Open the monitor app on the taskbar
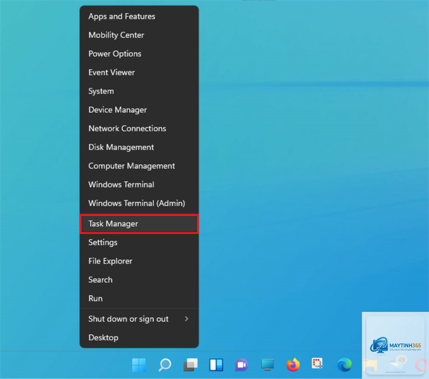Screen dimensions: 429x379 tap(267, 365)
